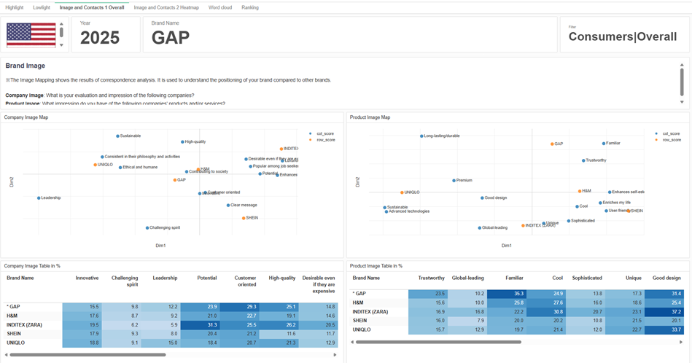This screenshot has width=692, height=363.
Task: Open Image and Contacts 2 Heatmap tab
Action: tap(166, 7)
